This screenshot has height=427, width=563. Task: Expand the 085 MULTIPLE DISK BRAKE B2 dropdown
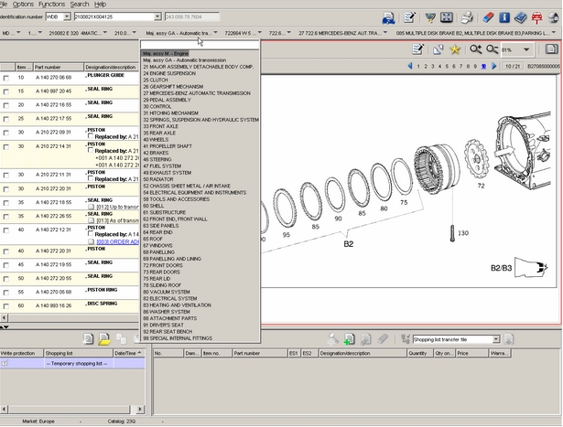[x=554, y=33]
